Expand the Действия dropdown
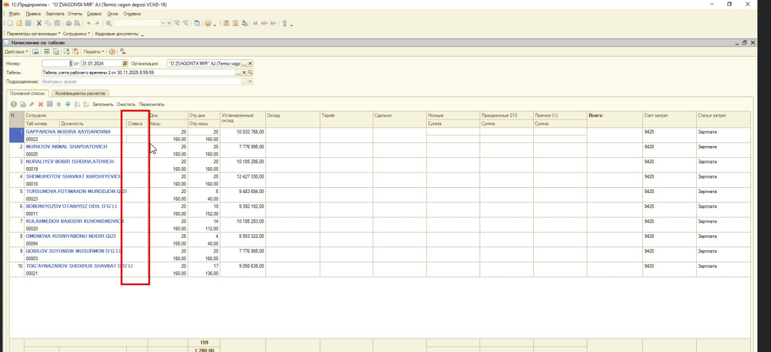The height and width of the screenshot is (352, 771). pos(16,52)
